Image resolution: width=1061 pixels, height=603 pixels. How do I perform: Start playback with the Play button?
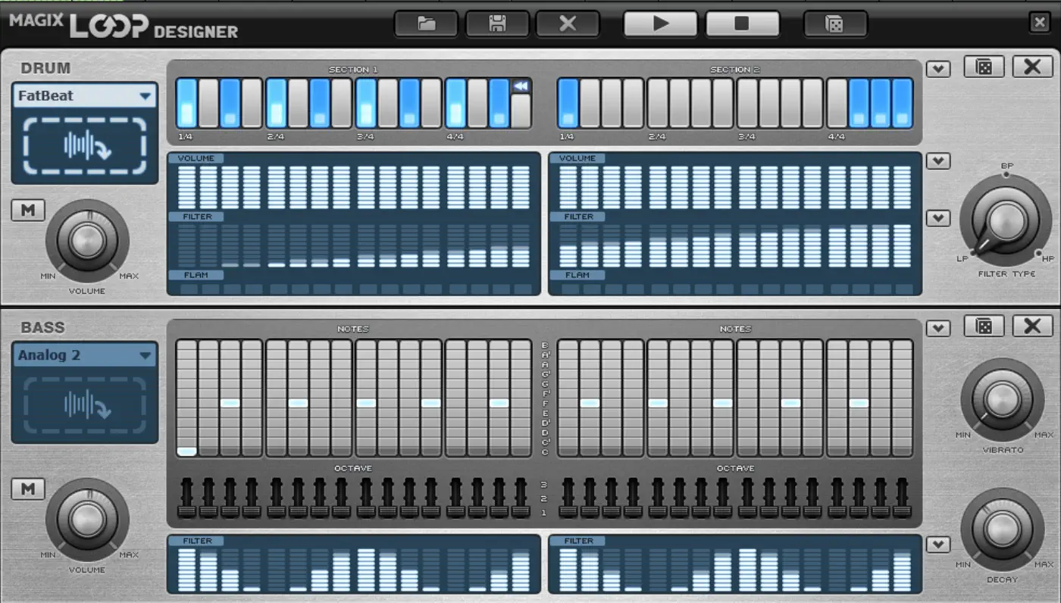(x=660, y=23)
